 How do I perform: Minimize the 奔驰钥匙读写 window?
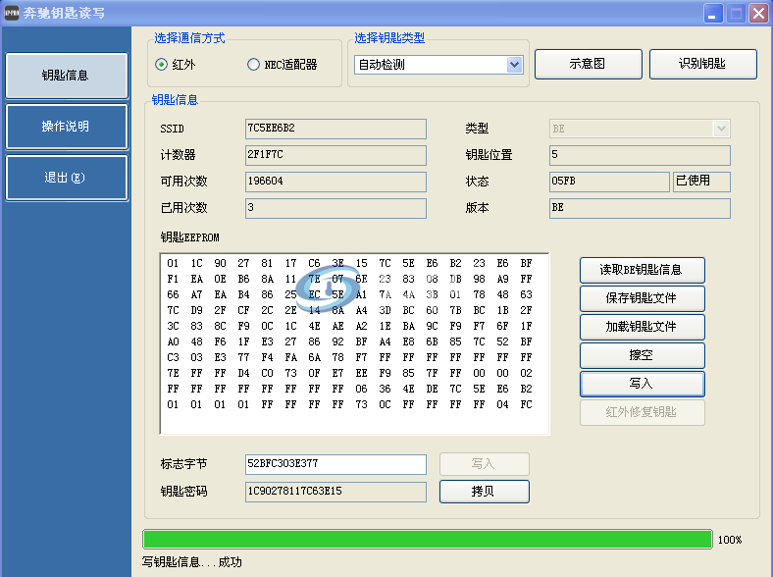712,14
